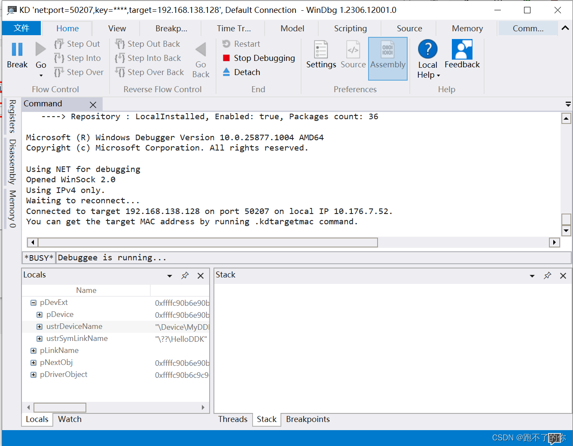
Task: Click the Break pause icon
Action: click(x=17, y=49)
